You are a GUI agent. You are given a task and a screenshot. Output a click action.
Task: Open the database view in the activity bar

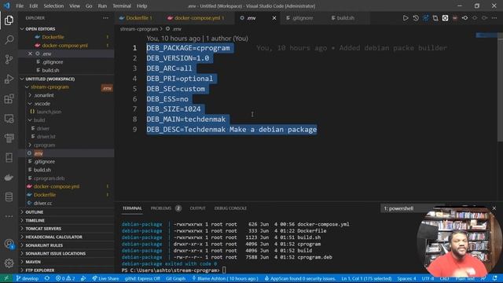coord(9,197)
